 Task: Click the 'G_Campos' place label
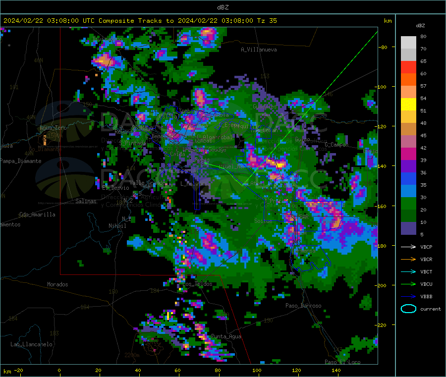336,145
